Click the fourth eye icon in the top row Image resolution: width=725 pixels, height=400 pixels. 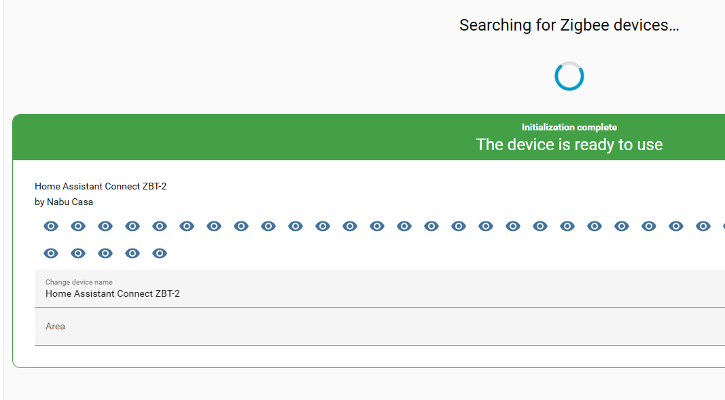click(132, 226)
